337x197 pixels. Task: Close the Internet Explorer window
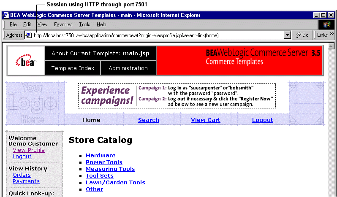[x=331, y=15]
